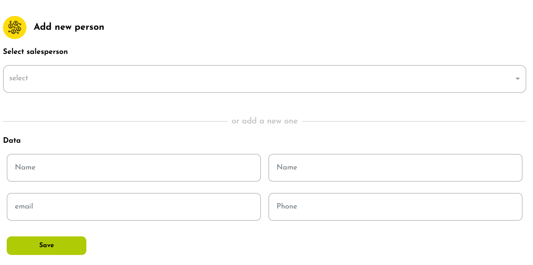Click into the Phone field
The width and height of the screenshot is (533, 265).
click(x=395, y=207)
